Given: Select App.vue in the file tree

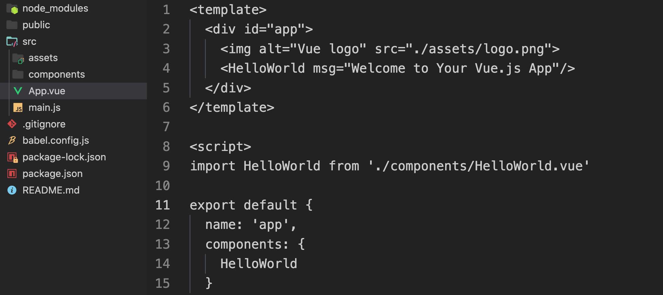Looking at the screenshot, I should click(47, 91).
